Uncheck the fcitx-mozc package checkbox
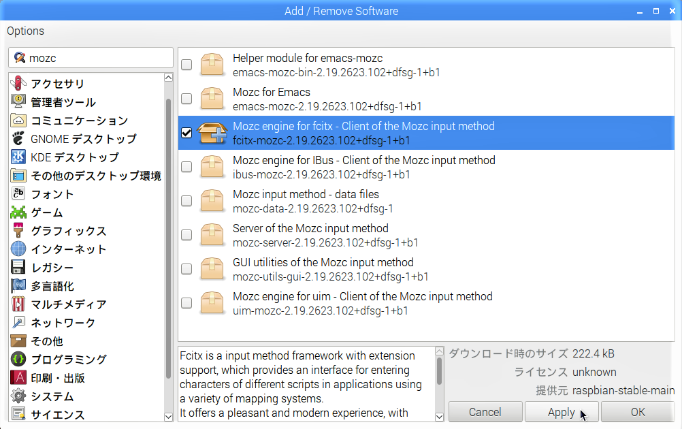The image size is (682, 429). point(186,133)
